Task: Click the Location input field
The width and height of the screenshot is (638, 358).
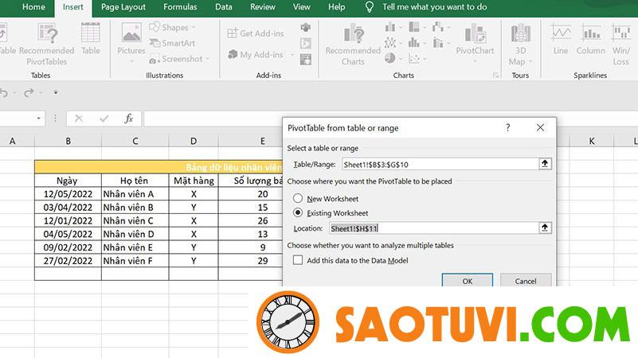Action: tap(434, 228)
